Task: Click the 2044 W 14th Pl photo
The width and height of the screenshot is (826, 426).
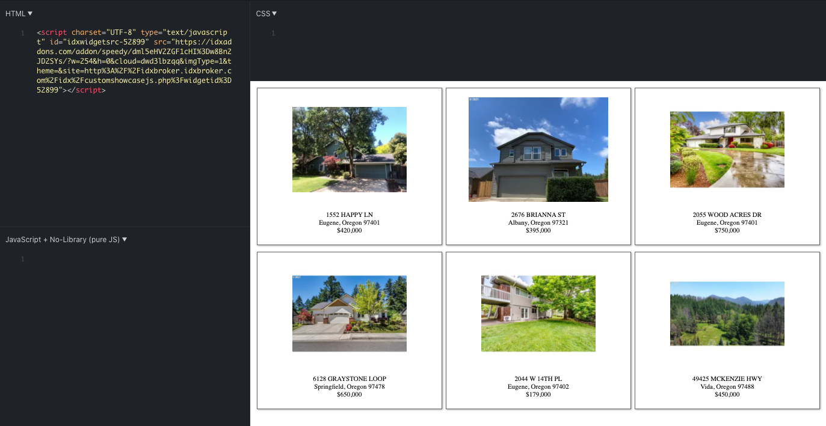Action: click(538, 314)
